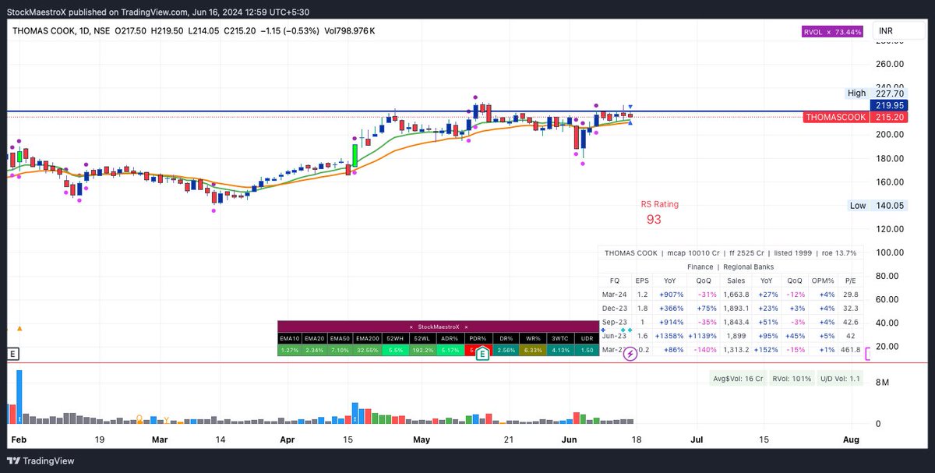Click the EMA200 column header
Image resolution: width=935 pixels, height=473 pixels.
pos(369,339)
